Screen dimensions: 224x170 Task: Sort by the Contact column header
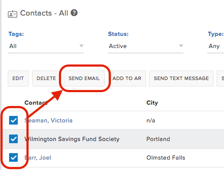36,103
